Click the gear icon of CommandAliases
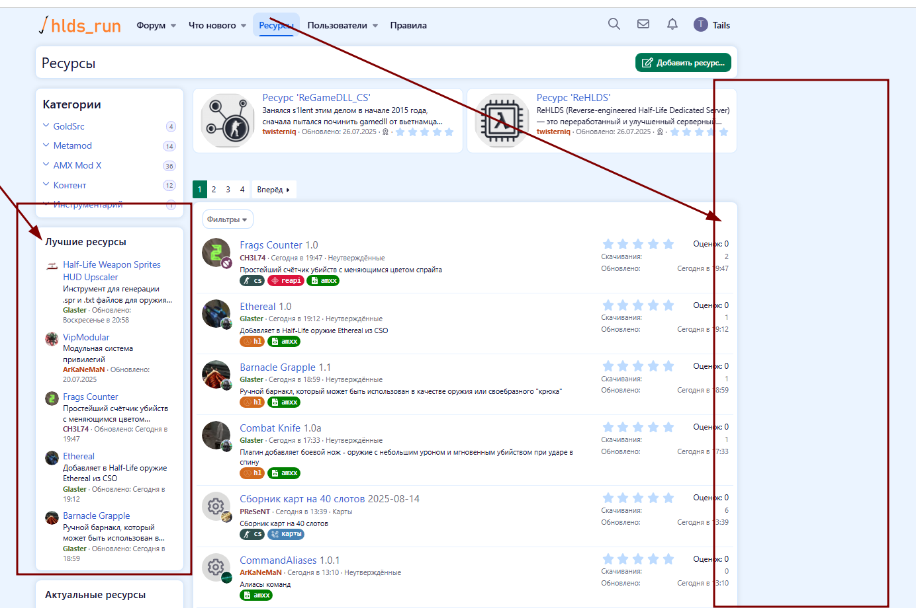The width and height of the screenshot is (916, 612). click(216, 568)
